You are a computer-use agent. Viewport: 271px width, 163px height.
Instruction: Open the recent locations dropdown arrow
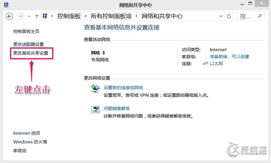[x=29, y=17]
